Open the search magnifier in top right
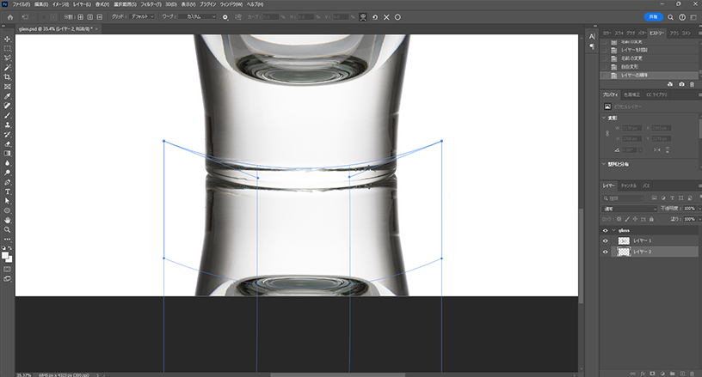The image size is (702, 377). click(x=670, y=17)
